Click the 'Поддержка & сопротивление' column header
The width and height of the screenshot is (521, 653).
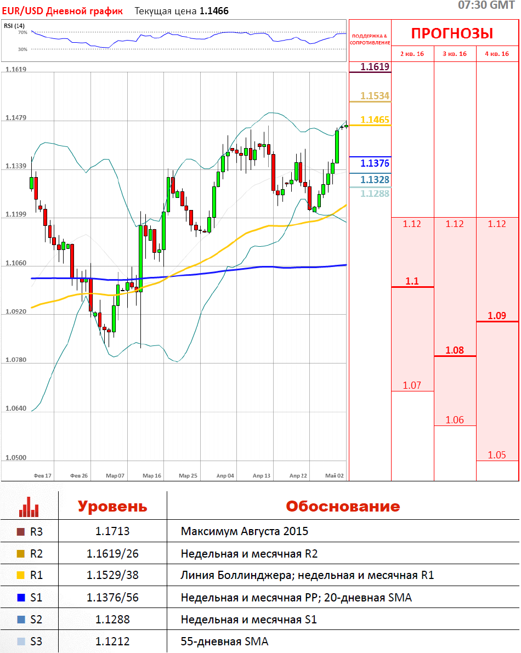(370, 39)
